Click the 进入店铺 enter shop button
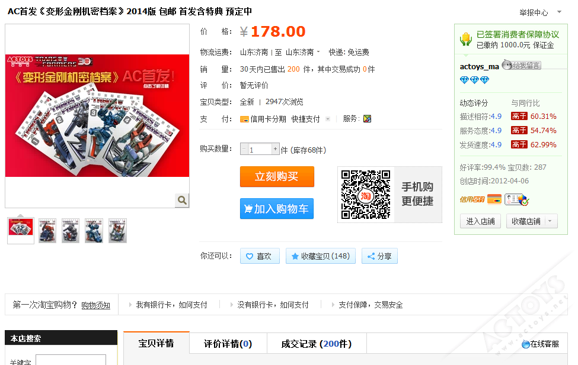This screenshot has height=365, width=578. coord(480,221)
